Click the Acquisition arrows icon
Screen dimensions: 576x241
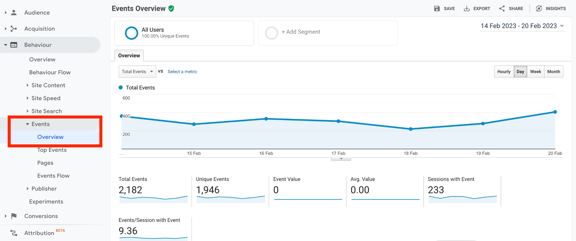(x=14, y=29)
